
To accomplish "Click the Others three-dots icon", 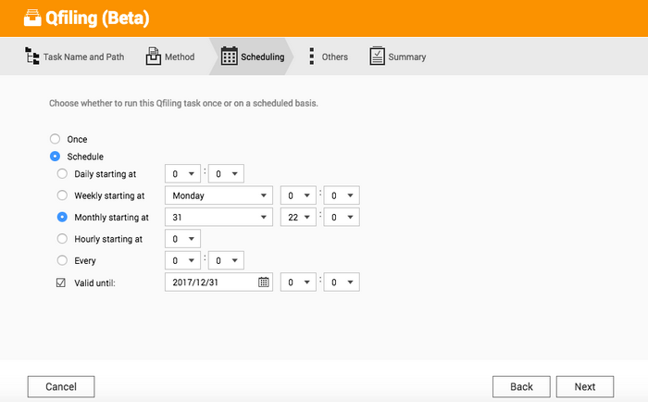I will (312, 57).
